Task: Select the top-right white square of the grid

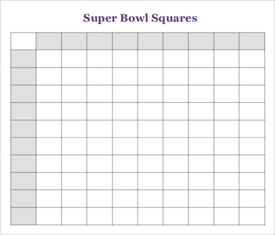Action: (252, 59)
